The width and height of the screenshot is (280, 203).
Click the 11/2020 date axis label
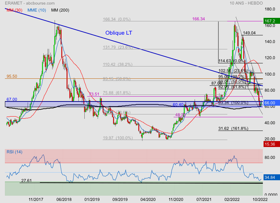coord(176,199)
